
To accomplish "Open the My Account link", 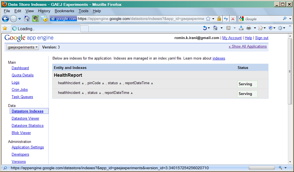I will (x=232, y=38).
